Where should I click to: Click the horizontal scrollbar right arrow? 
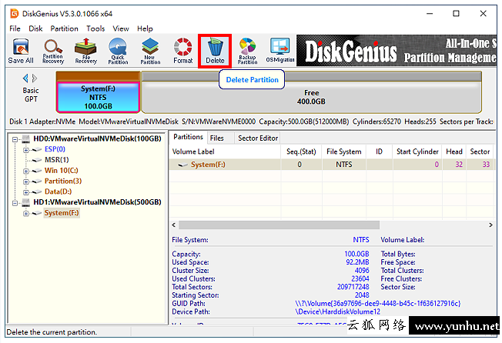[490, 225]
